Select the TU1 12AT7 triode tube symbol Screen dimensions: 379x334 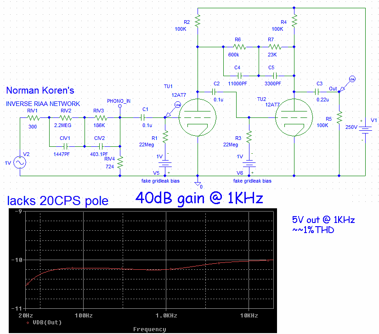click(198, 117)
